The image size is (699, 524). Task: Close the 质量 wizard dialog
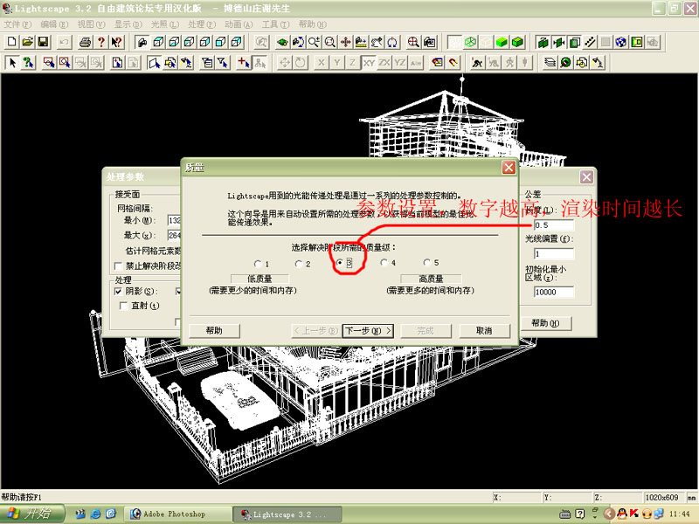coord(509,168)
